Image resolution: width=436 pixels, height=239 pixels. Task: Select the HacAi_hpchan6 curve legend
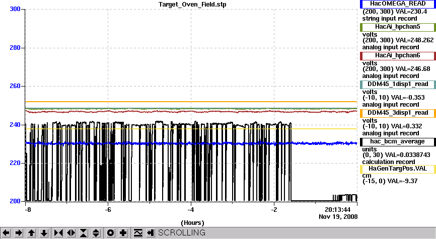tap(398, 55)
